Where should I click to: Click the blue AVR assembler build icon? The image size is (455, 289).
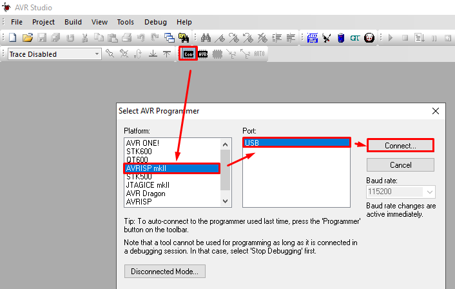pos(313,38)
